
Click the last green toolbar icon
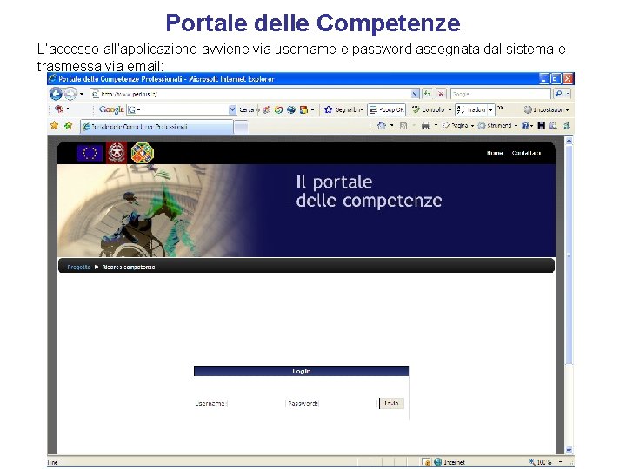[x=566, y=126]
